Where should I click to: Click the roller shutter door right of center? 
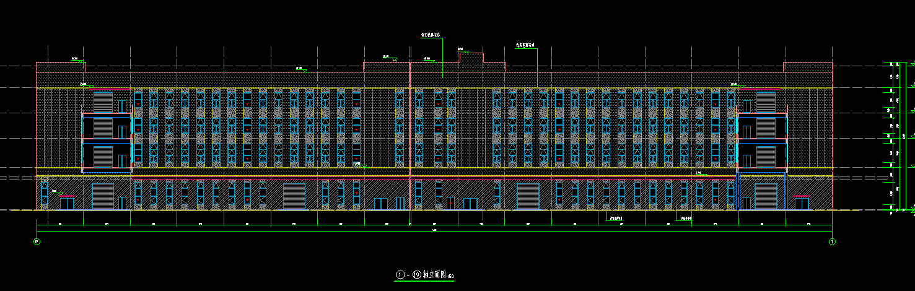tap(528, 196)
